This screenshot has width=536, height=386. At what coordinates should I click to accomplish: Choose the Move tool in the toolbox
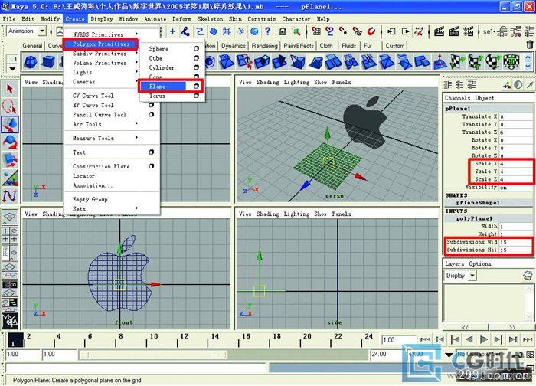(x=10, y=124)
